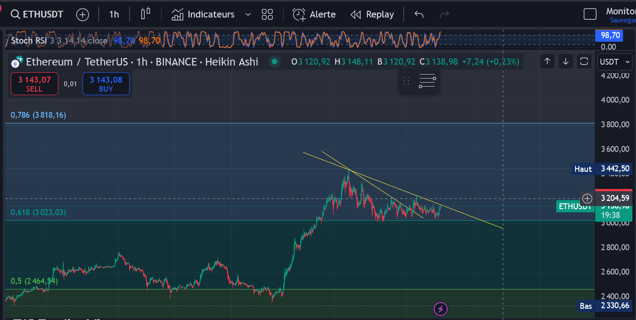Select the layout rectangle icon near Monitor
This screenshot has width=636, height=320.
click(x=590, y=14)
